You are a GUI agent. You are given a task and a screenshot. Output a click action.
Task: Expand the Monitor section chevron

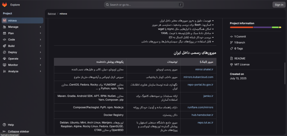coord(40,65)
